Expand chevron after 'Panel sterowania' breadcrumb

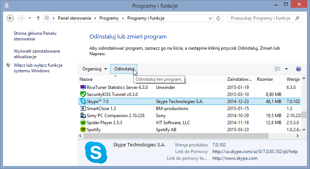tap(95, 18)
